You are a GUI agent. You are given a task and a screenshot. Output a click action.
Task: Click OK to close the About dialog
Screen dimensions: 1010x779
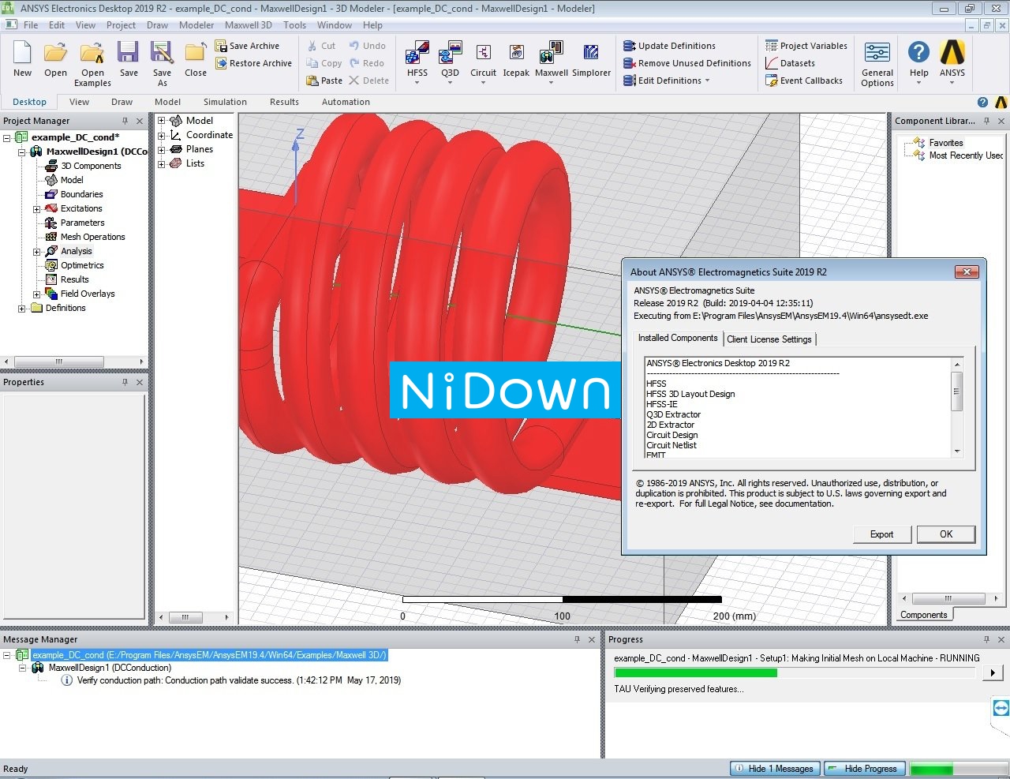tap(945, 534)
